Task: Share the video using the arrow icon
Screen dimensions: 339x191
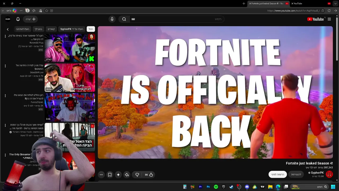Action: pyautogui.click(x=127, y=175)
